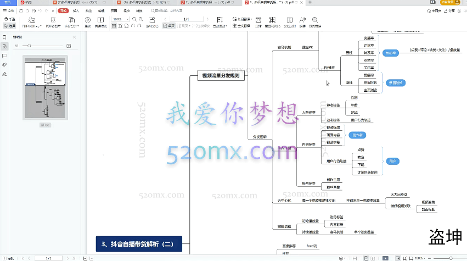Toggle actual size page view
This screenshot has width=467, height=261.
pos(114,26)
